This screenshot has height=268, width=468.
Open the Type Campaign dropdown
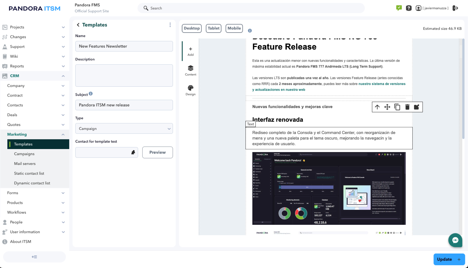coord(124,129)
